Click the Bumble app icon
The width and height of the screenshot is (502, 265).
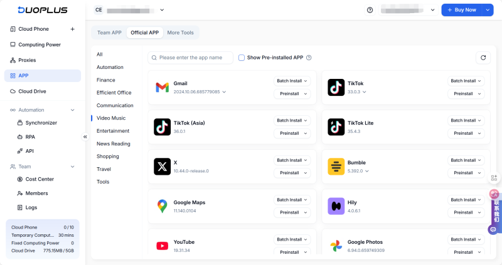tap(336, 167)
